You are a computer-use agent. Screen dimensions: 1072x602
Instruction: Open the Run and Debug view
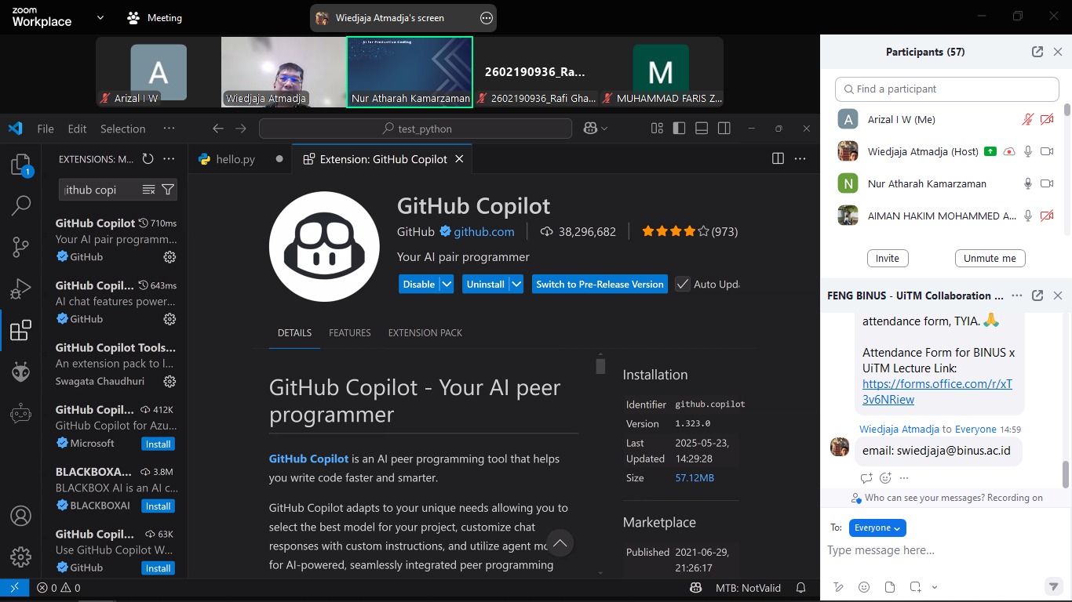pos(20,289)
